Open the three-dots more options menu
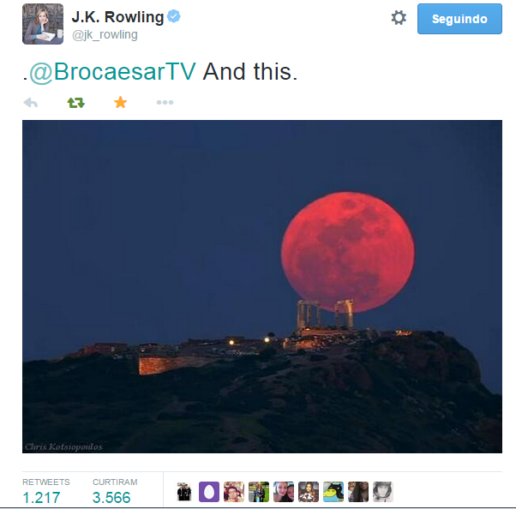The height and width of the screenshot is (509, 516). click(x=165, y=102)
